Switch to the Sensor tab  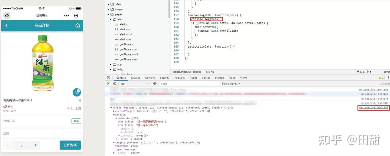[x=206, y=78]
